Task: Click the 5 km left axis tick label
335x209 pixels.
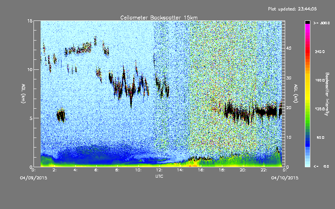Action: click(x=31, y=118)
